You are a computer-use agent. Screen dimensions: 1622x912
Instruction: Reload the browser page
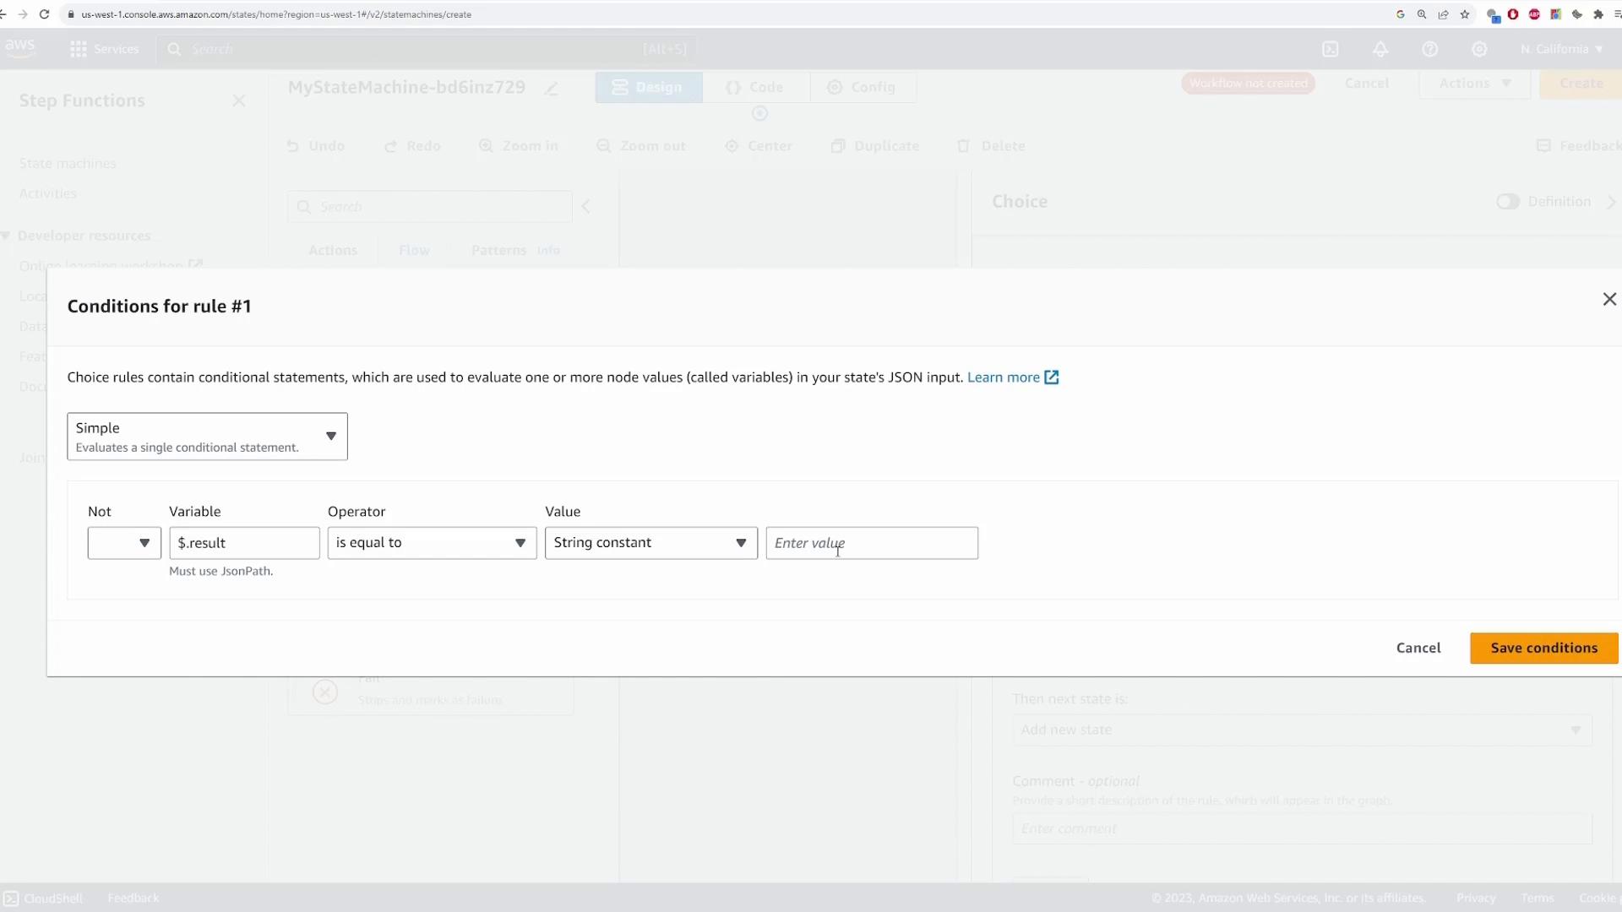44,14
